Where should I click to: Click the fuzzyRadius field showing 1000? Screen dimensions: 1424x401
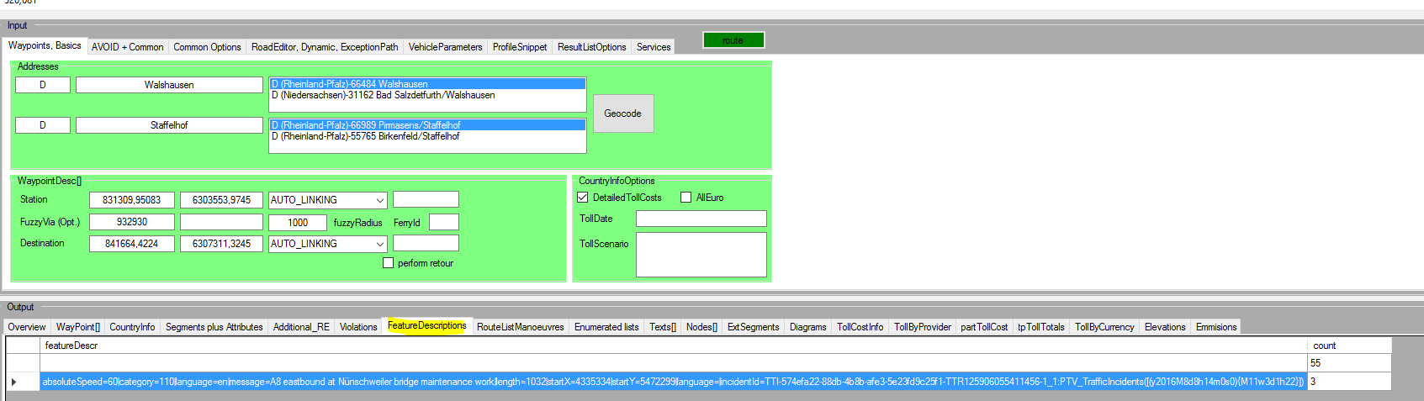[x=297, y=223]
